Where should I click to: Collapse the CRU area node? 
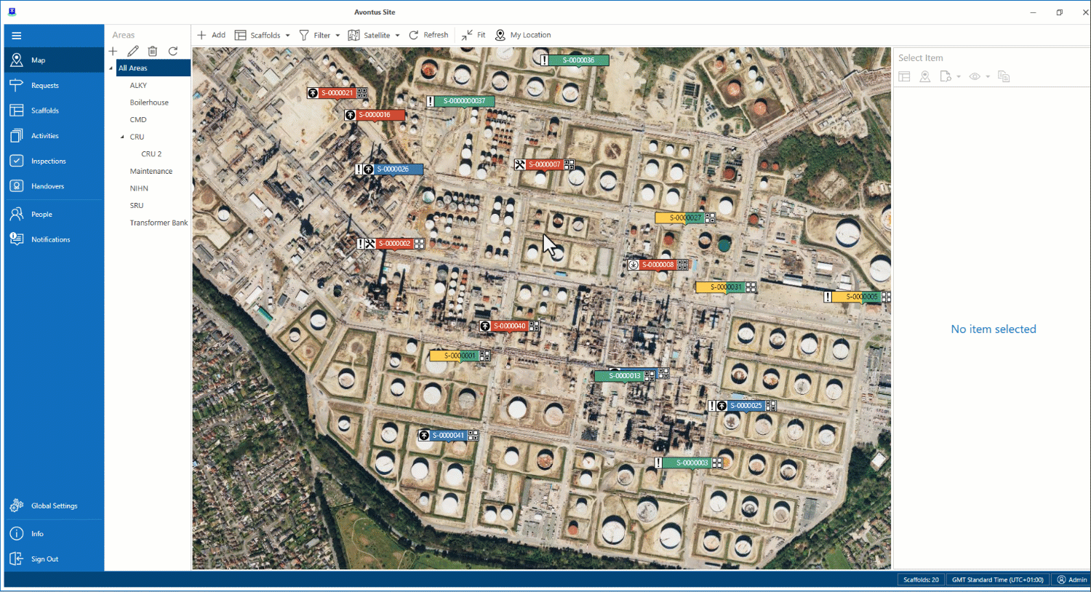122,137
